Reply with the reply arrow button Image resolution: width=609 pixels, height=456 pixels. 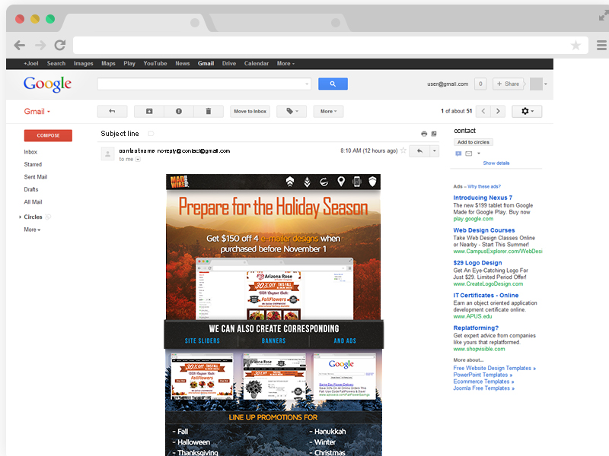(419, 150)
